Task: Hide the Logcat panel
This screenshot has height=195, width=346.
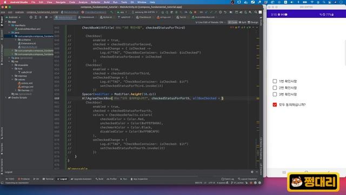Action: (x=257, y=172)
